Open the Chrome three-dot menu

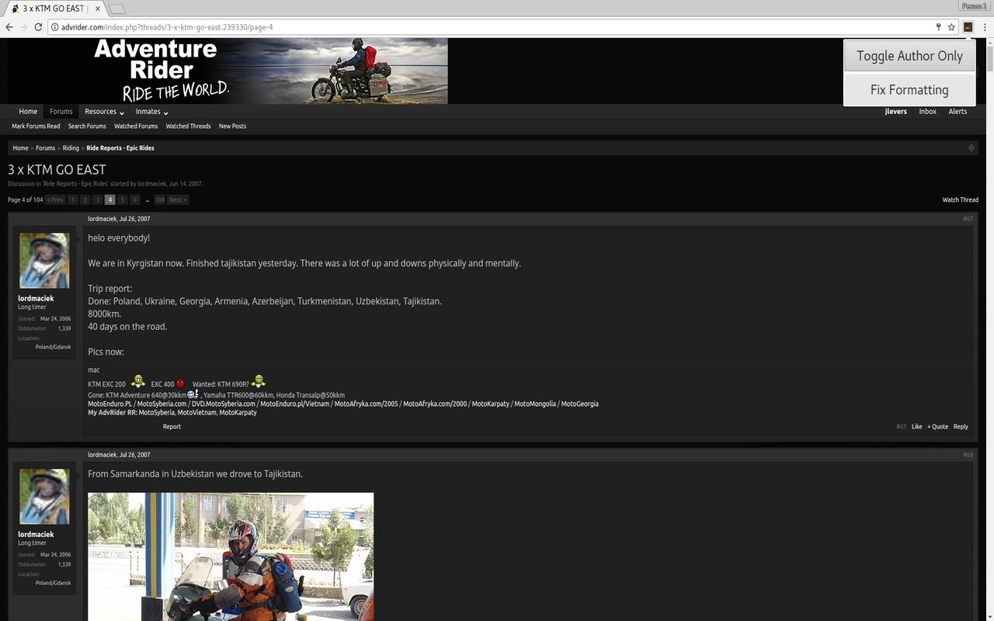tap(985, 27)
